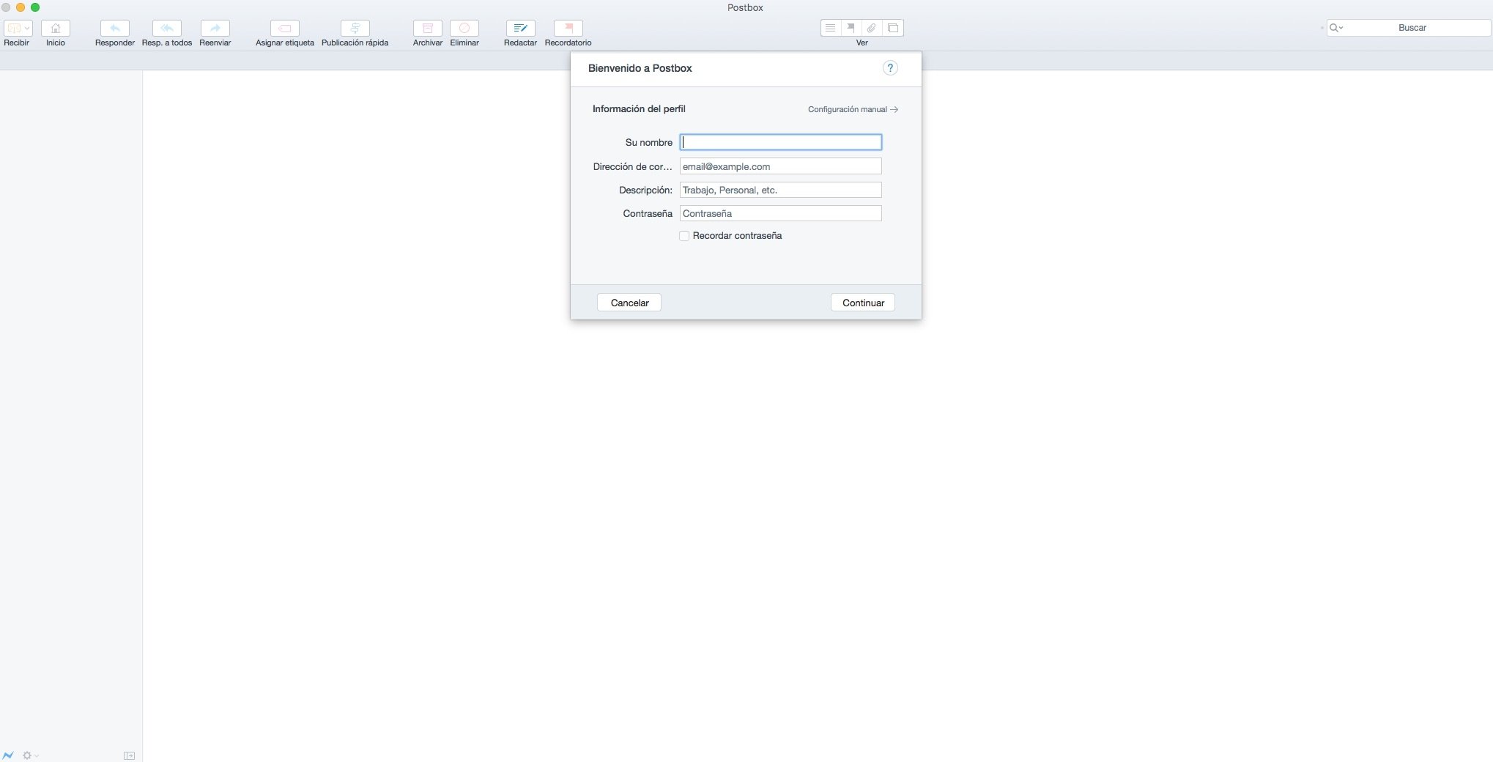The width and height of the screenshot is (1493, 762).
Task: Click the Cancelar button
Action: (629, 303)
